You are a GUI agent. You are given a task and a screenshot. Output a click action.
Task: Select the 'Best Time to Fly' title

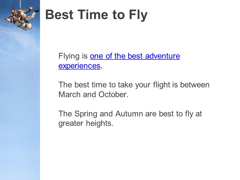coord(96,15)
